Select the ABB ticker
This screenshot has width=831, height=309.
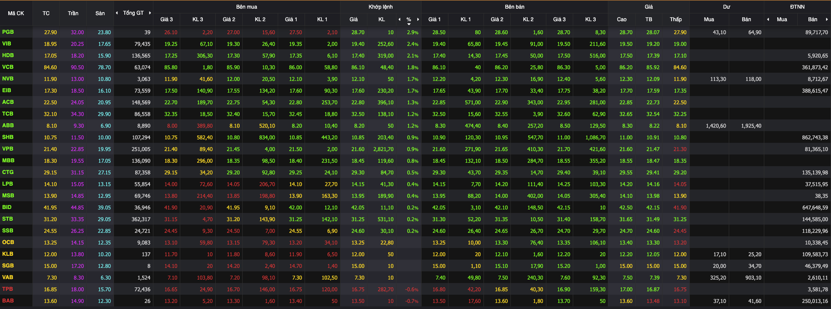pos(8,126)
